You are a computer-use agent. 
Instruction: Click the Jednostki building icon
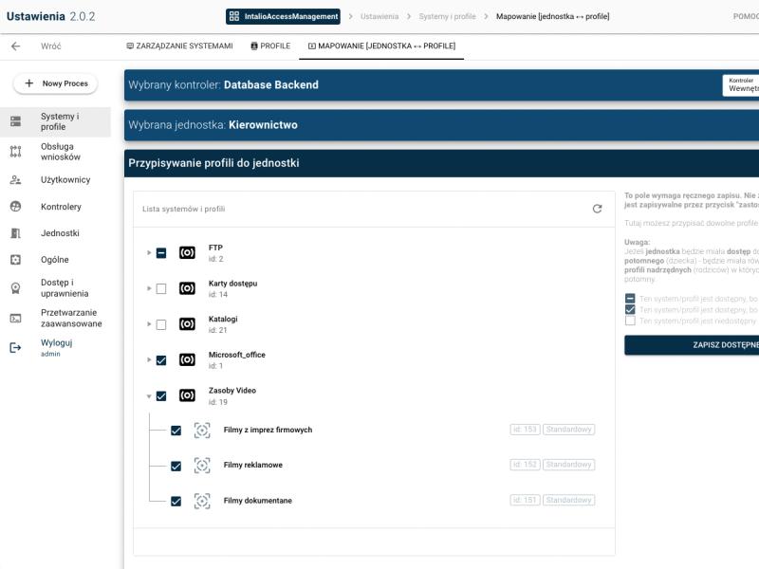point(15,233)
